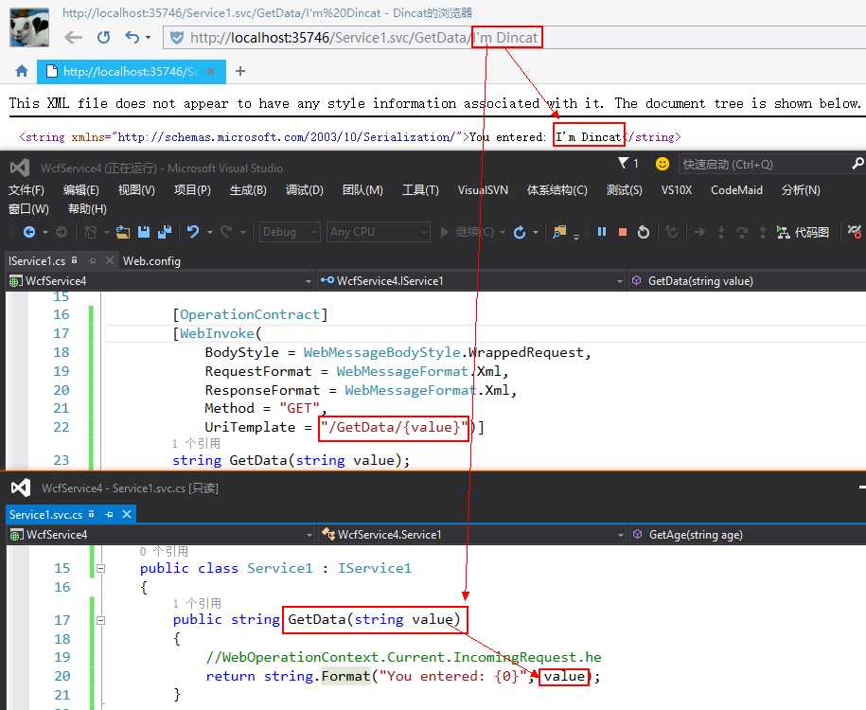Screen dimensions: 866x710
Task: Open the Debug configuration dropdown
Action: click(x=290, y=232)
